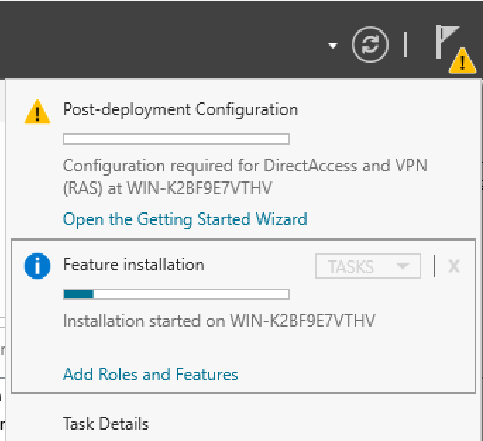The width and height of the screenshot is (483, 441).
Task: Click the arrow inside the TASKS button
Action: point(403,266)
